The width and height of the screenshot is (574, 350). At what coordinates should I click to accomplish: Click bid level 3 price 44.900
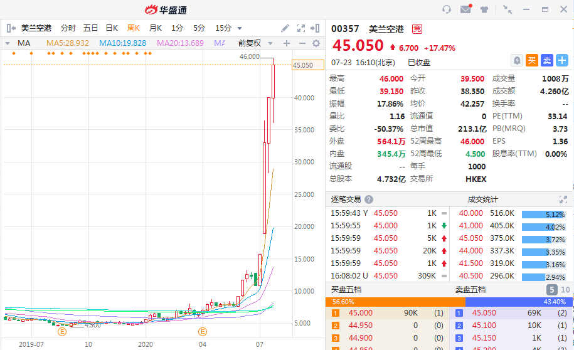click(360, 338)
